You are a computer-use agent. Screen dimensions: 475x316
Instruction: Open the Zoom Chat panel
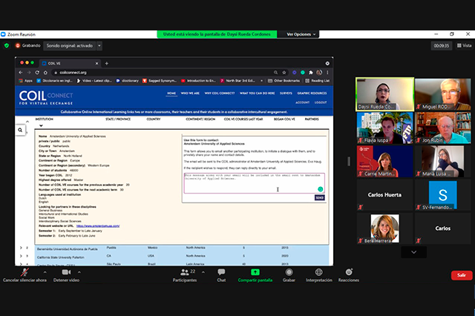(221, 275)
